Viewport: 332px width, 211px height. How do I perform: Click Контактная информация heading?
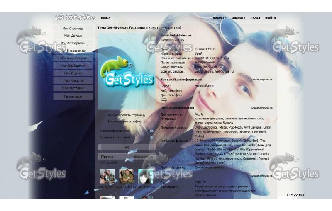[x=181, y=80]
